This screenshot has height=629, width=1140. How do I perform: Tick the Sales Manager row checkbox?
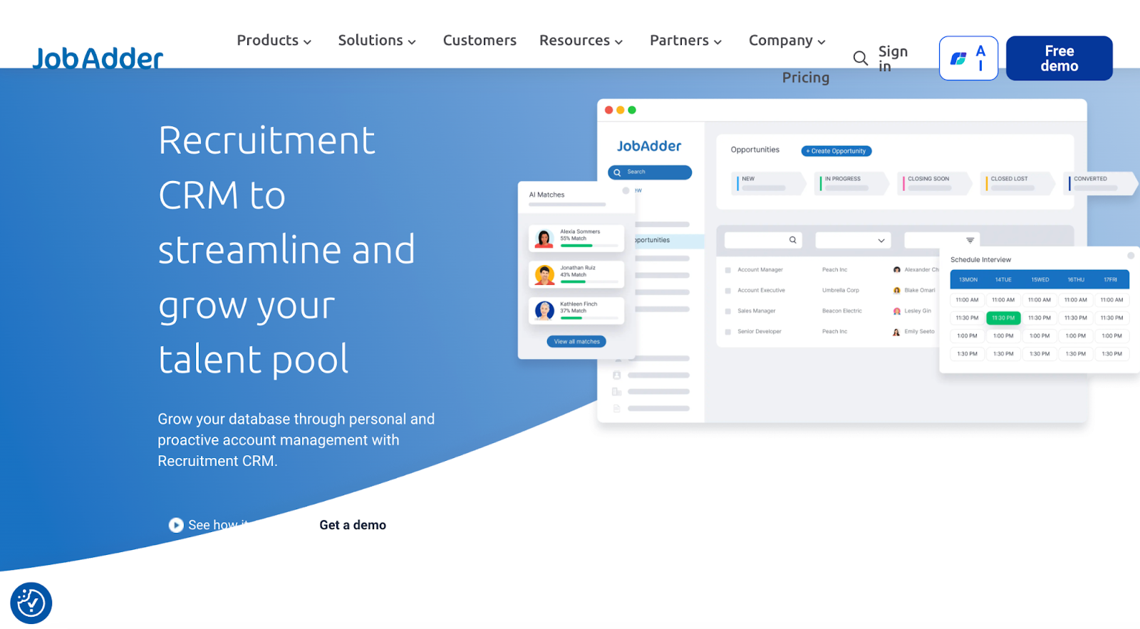pyautogui.click(x=728, y=311)
